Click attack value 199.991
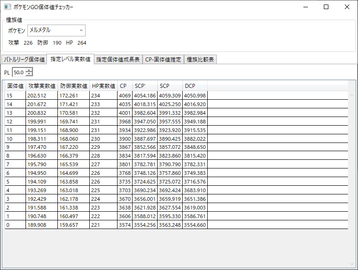Image resolution: width=358 pixels, height=270 pixels. click(x=42, y=122)
